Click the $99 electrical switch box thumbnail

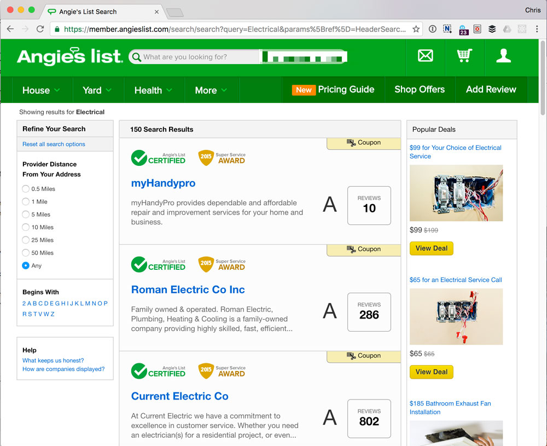coord(456,193)
